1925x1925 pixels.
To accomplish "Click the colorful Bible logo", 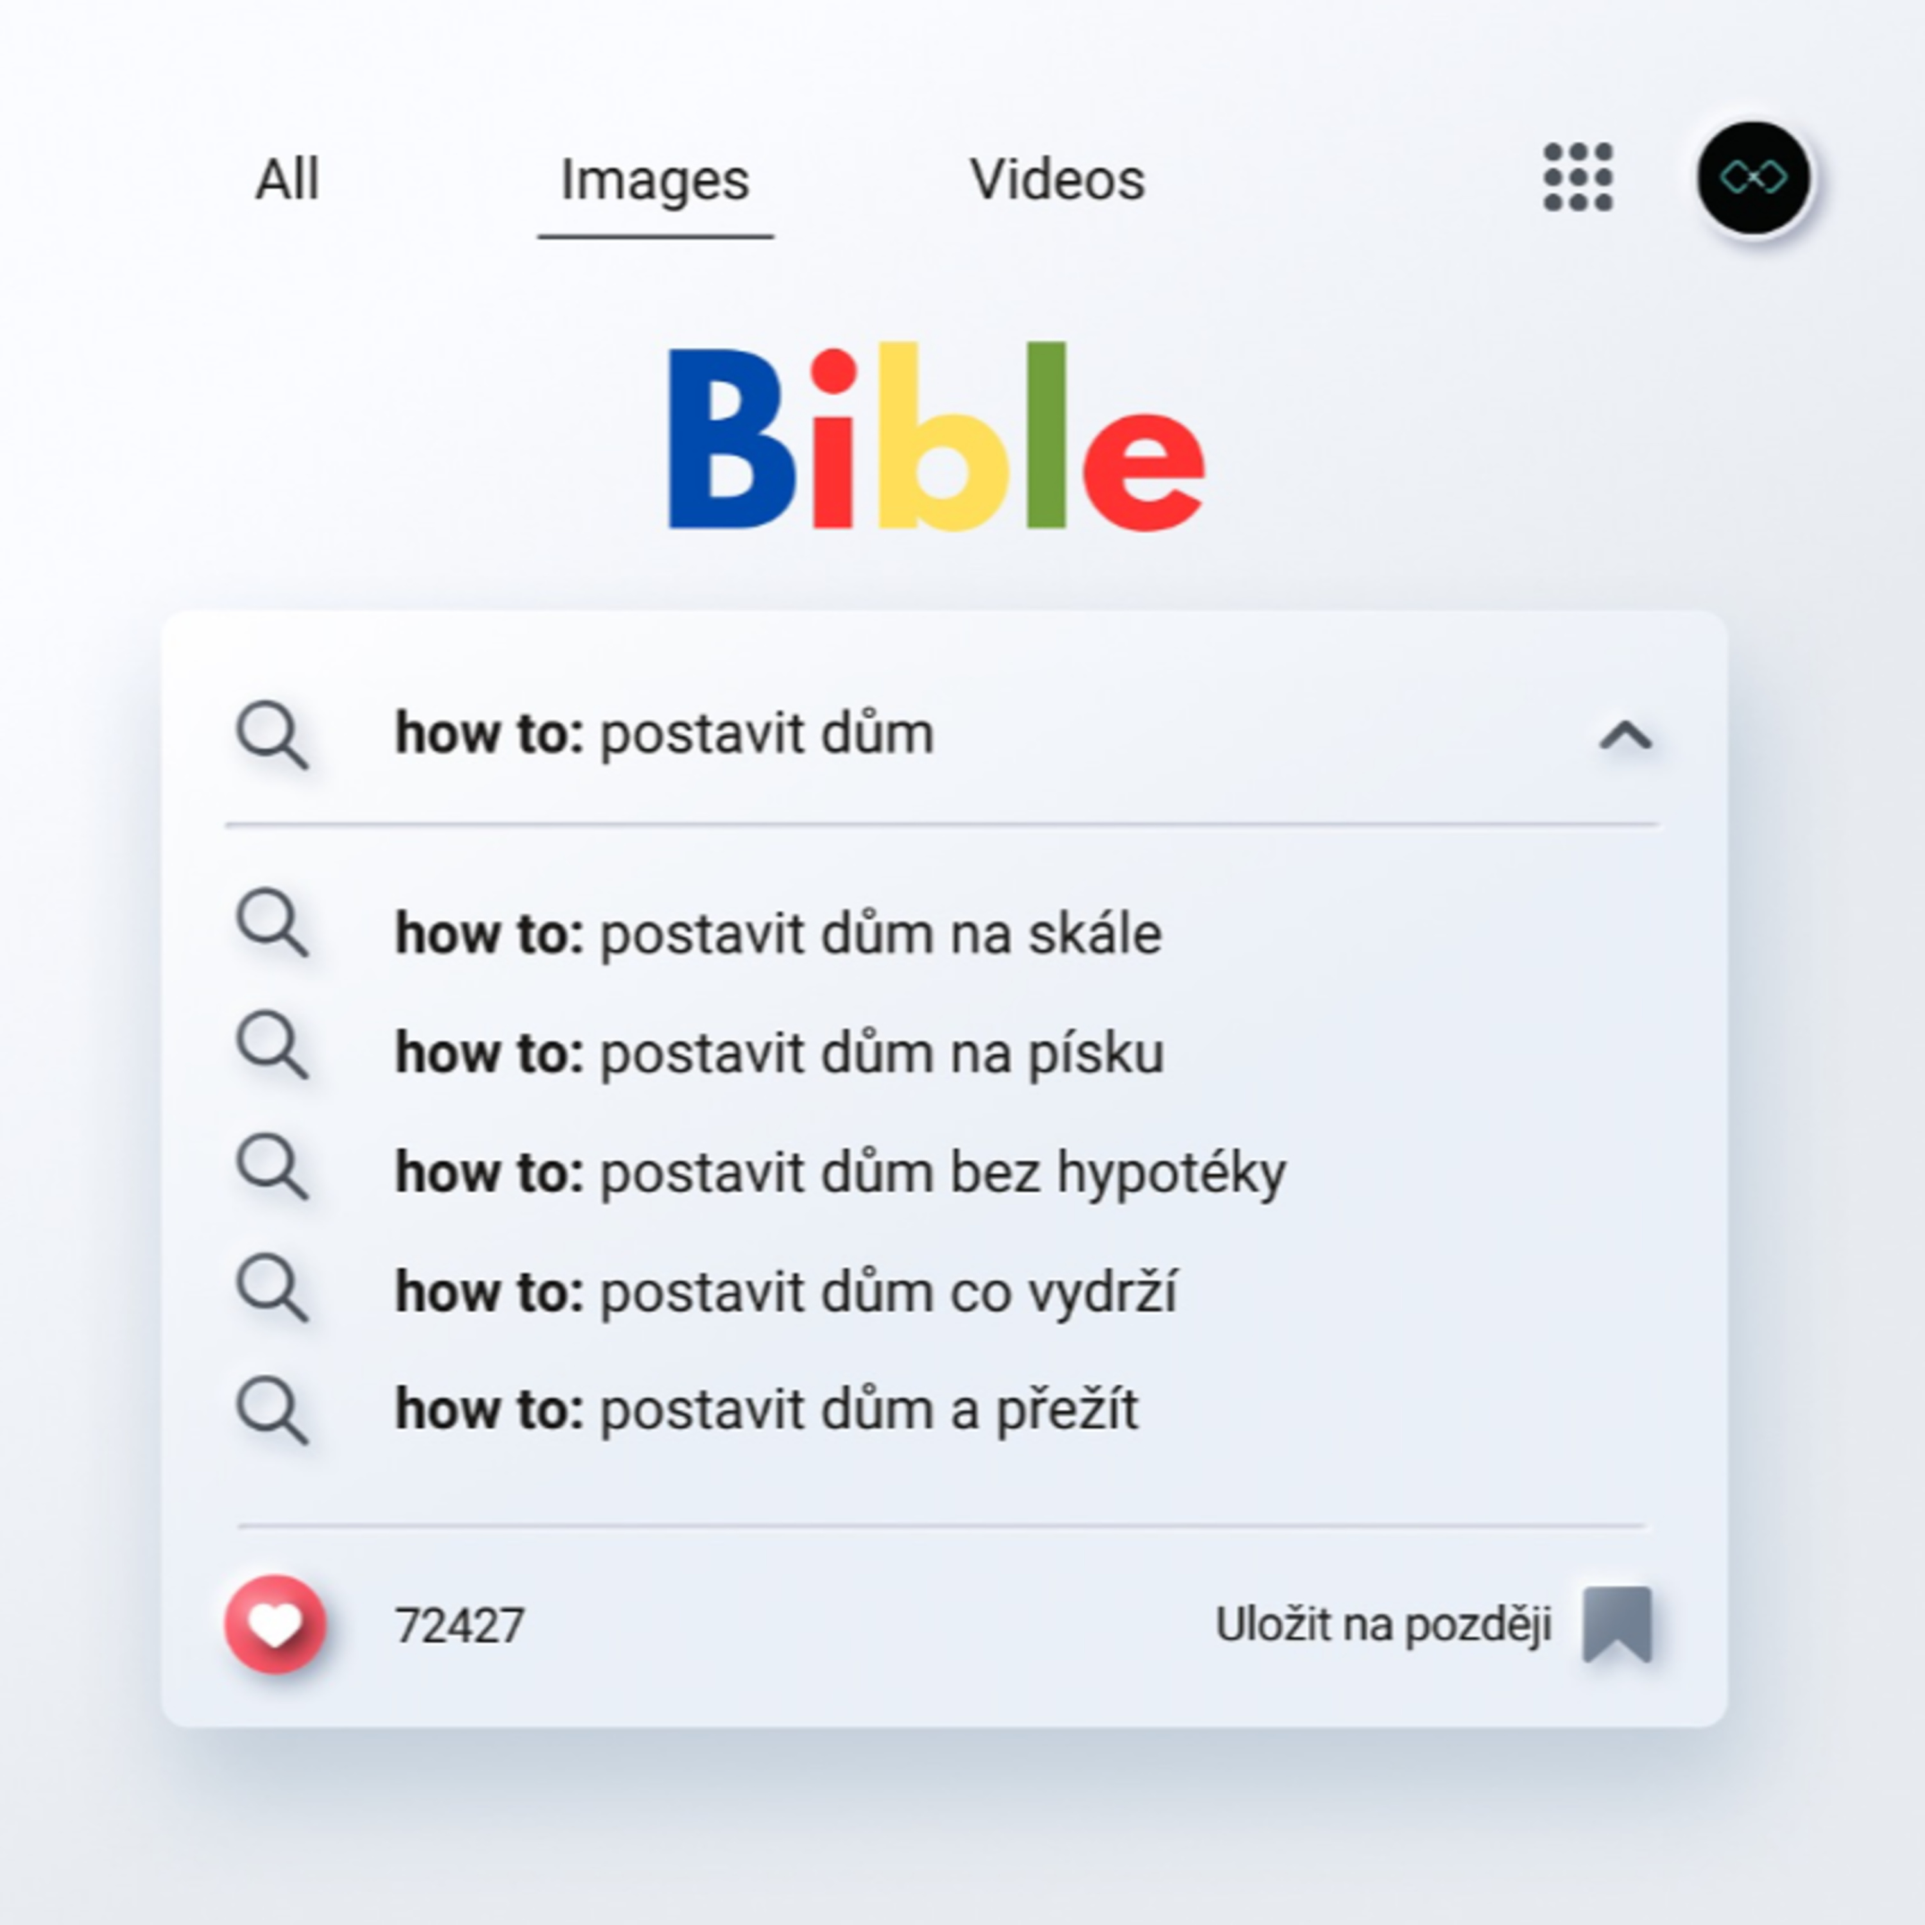I will tap(936, 436).
